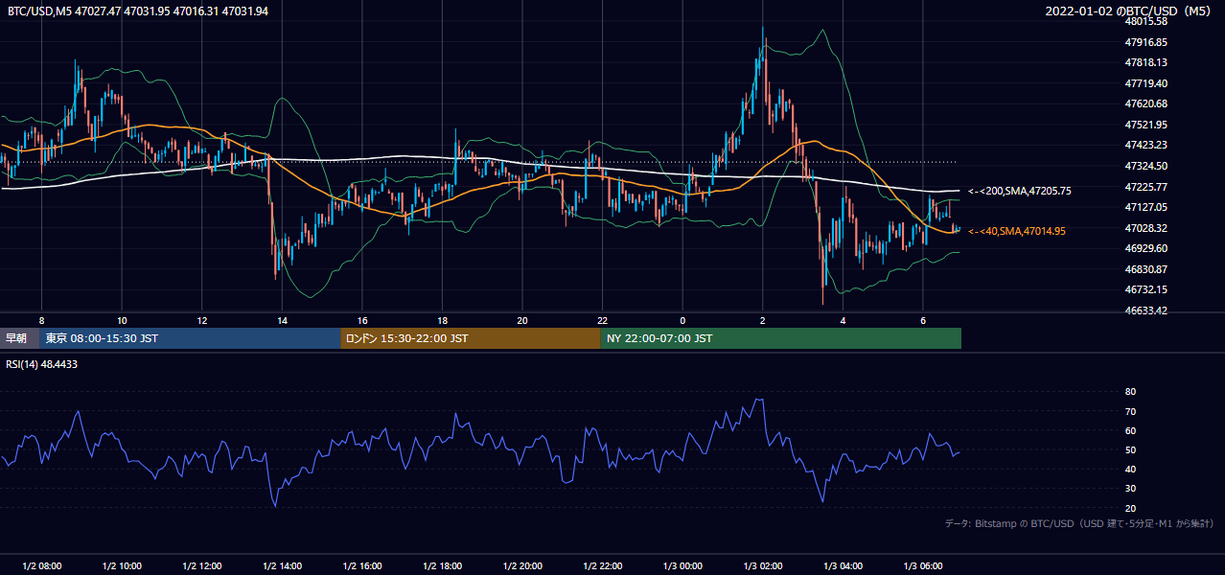Click RSI axis level 30
Image resolution: width=1225 pixels, height=575 pixels.
pyautogui.click(x=1130, y=489)
